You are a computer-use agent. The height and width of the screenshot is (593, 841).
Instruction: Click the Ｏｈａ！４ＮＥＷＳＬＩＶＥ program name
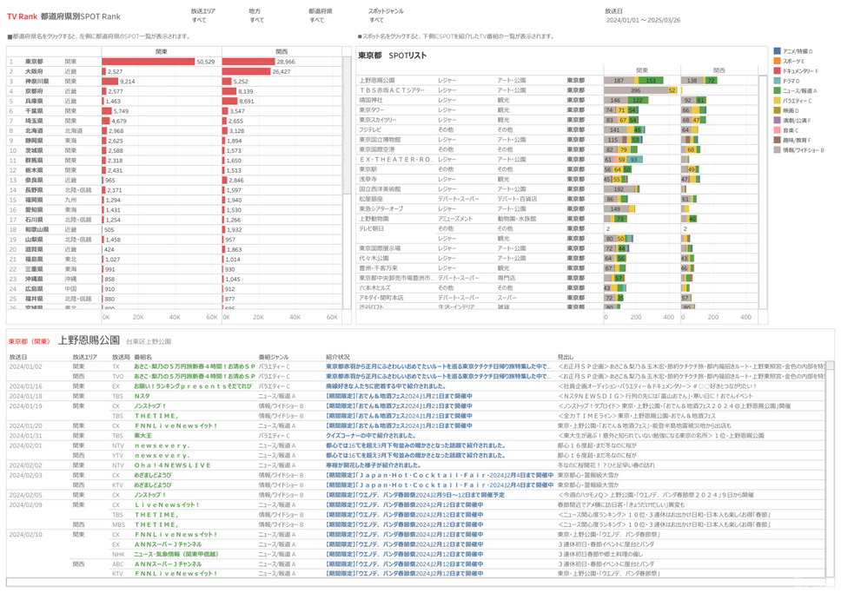pyautogui.click(x=172, y=465)
